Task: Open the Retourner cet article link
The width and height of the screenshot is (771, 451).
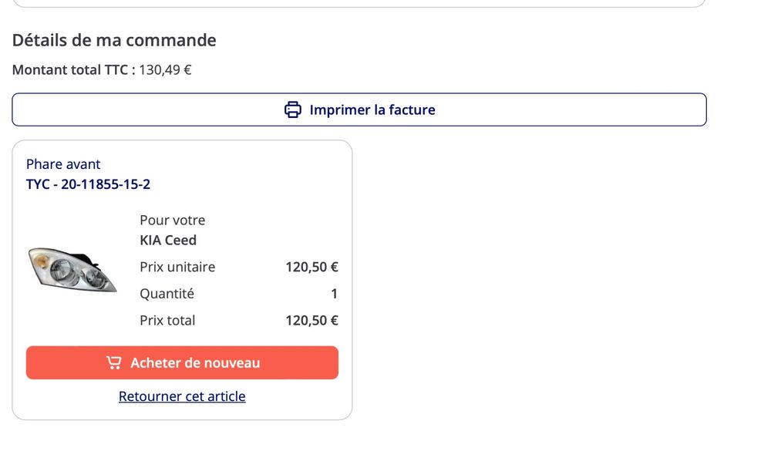Action: [x=182, y=396]
